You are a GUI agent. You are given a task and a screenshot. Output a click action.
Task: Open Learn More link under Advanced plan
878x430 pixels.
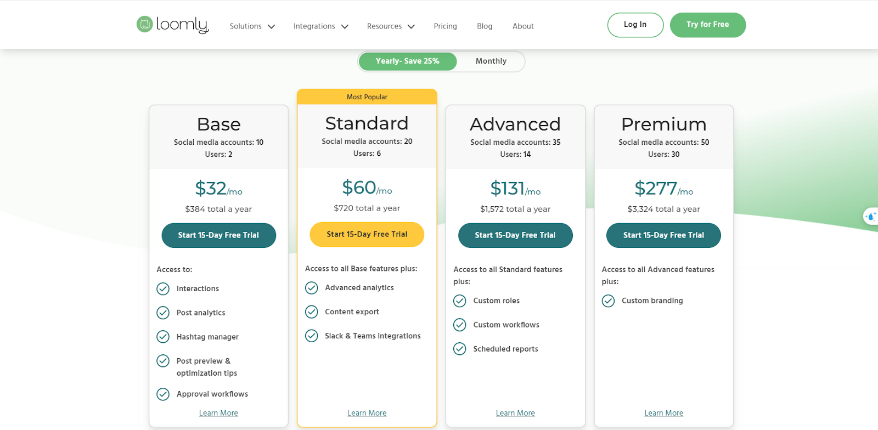(515, 413)
